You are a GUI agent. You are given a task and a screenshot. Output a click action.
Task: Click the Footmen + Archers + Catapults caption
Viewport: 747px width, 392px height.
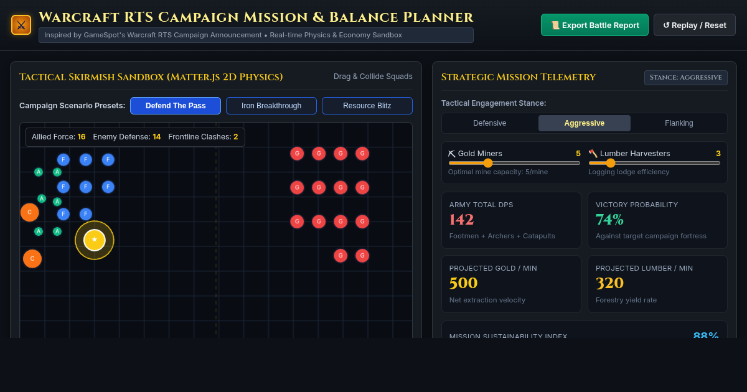tap(502, 236)
